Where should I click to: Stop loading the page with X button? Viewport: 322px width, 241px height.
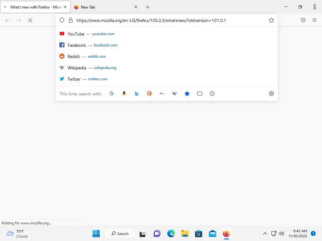point(30,20)
